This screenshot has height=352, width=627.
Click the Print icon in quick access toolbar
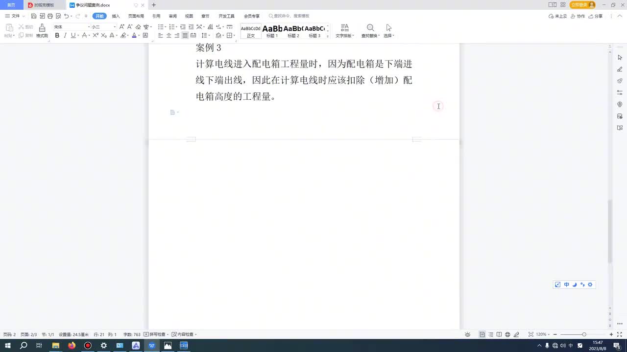click(x=50, y=16)
